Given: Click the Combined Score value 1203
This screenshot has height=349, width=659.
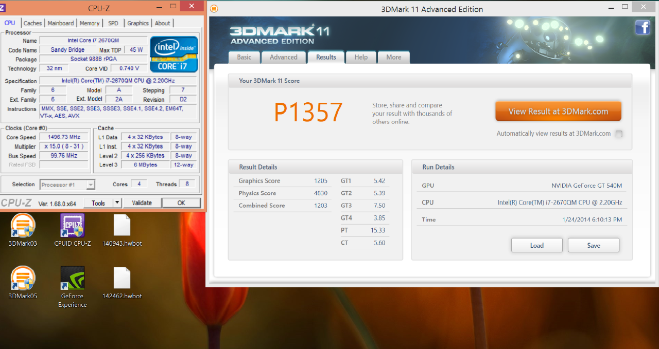Looking at the screenshot, I should click(321, 206).
